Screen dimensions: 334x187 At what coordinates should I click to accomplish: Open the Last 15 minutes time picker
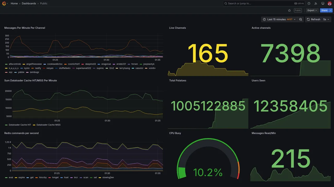(x=279, y=19)
